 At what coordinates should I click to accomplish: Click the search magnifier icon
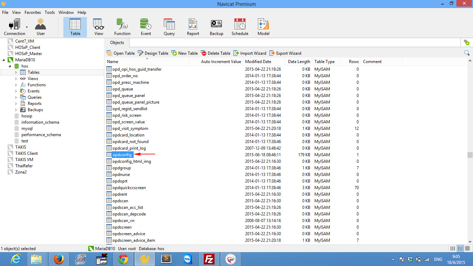467,53
